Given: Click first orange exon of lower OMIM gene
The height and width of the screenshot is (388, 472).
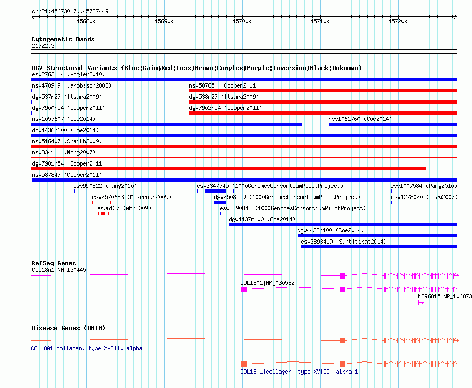Looking at the screenshot, I should (x=244, y=364).
